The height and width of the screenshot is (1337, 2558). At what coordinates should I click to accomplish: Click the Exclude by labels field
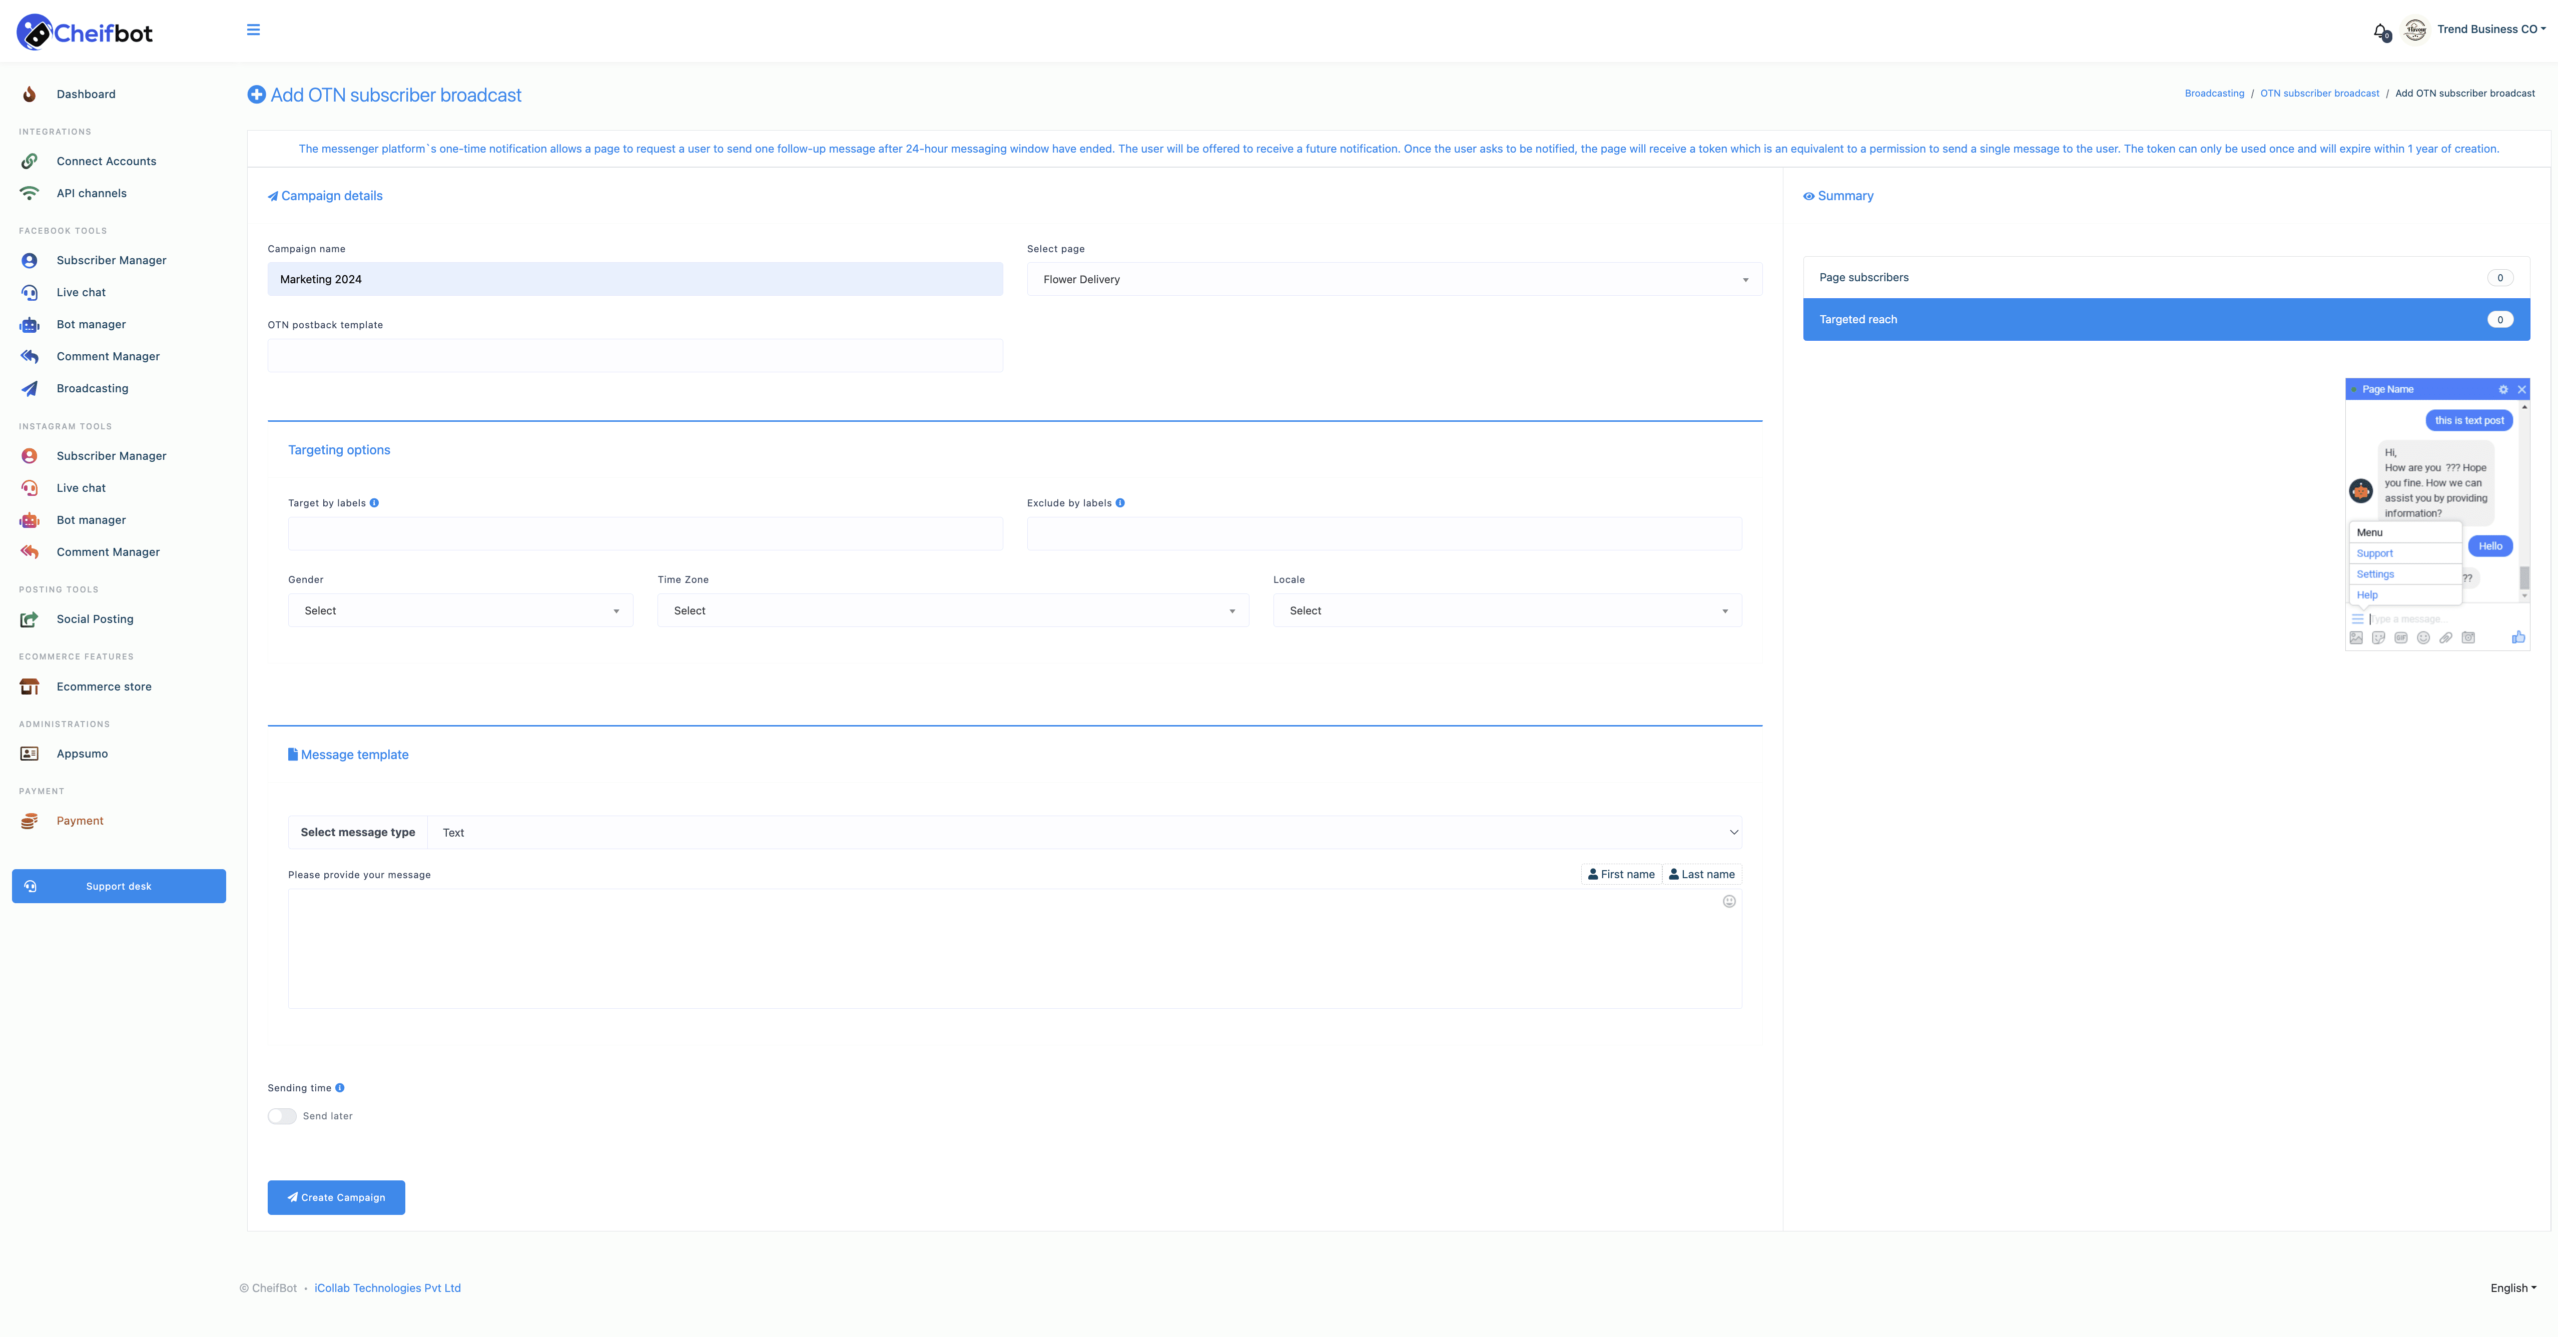[1384, 533]
